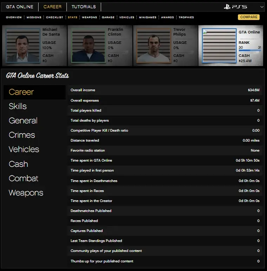Open the Cash stats category

tap(18, 164)
